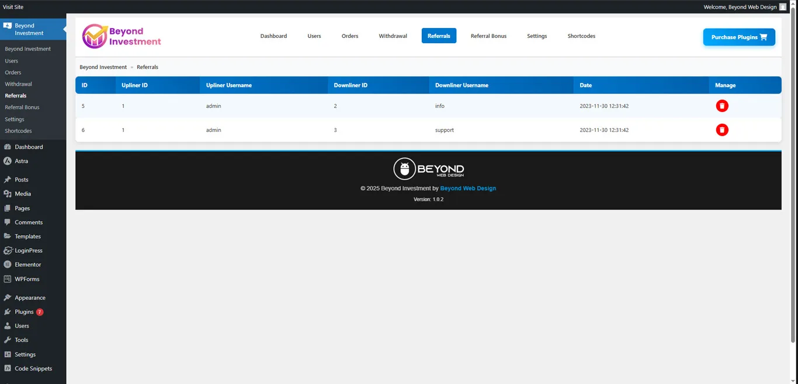Click the Beyond Investment breadcrumb link

point(103,67)
